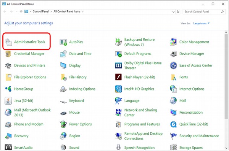The height and width of the screenshot is (151, 229).
Task: Click the Intel HD Graphics icon
Action: click(x=118, y=89)
